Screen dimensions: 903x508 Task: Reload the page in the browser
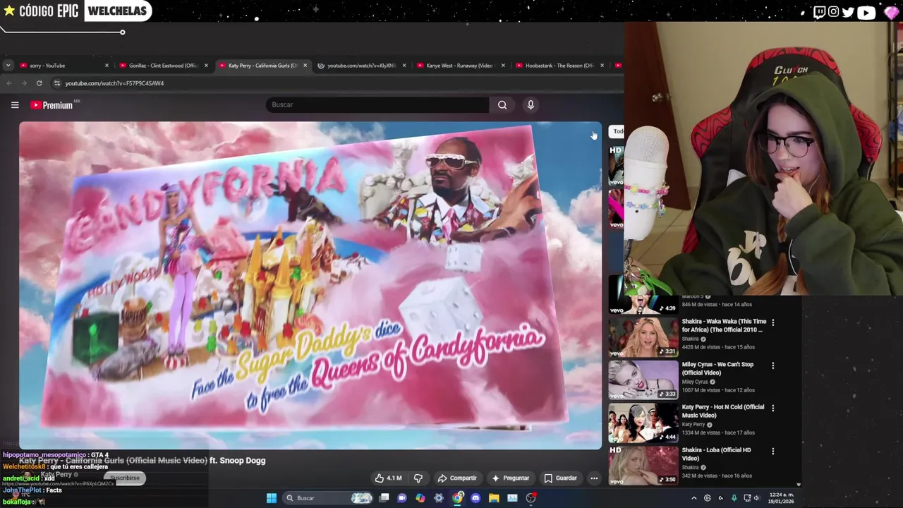tap(40, 83)
